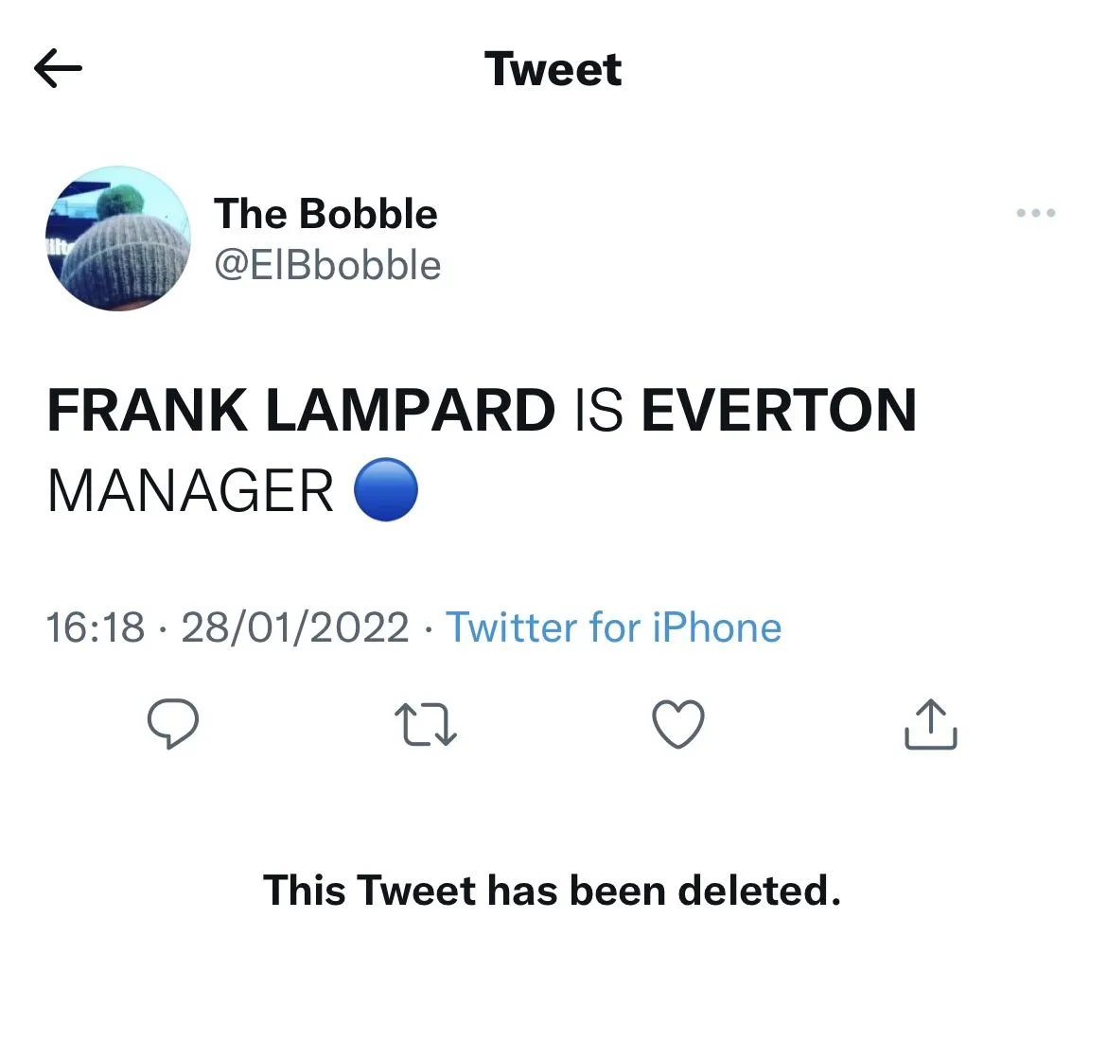Tap the word MANAGER in the tweet
Screen dimensions: 1107x1042
[x=190, y=491]
